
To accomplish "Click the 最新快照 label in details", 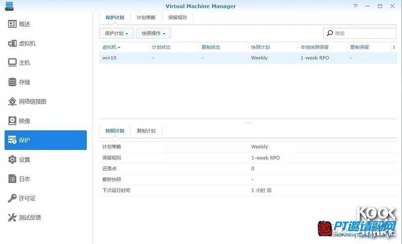I will click(x=112, y=180).
